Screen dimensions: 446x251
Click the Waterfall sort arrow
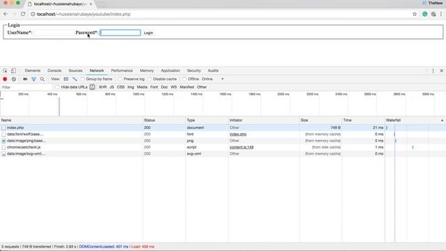[442, 121]
